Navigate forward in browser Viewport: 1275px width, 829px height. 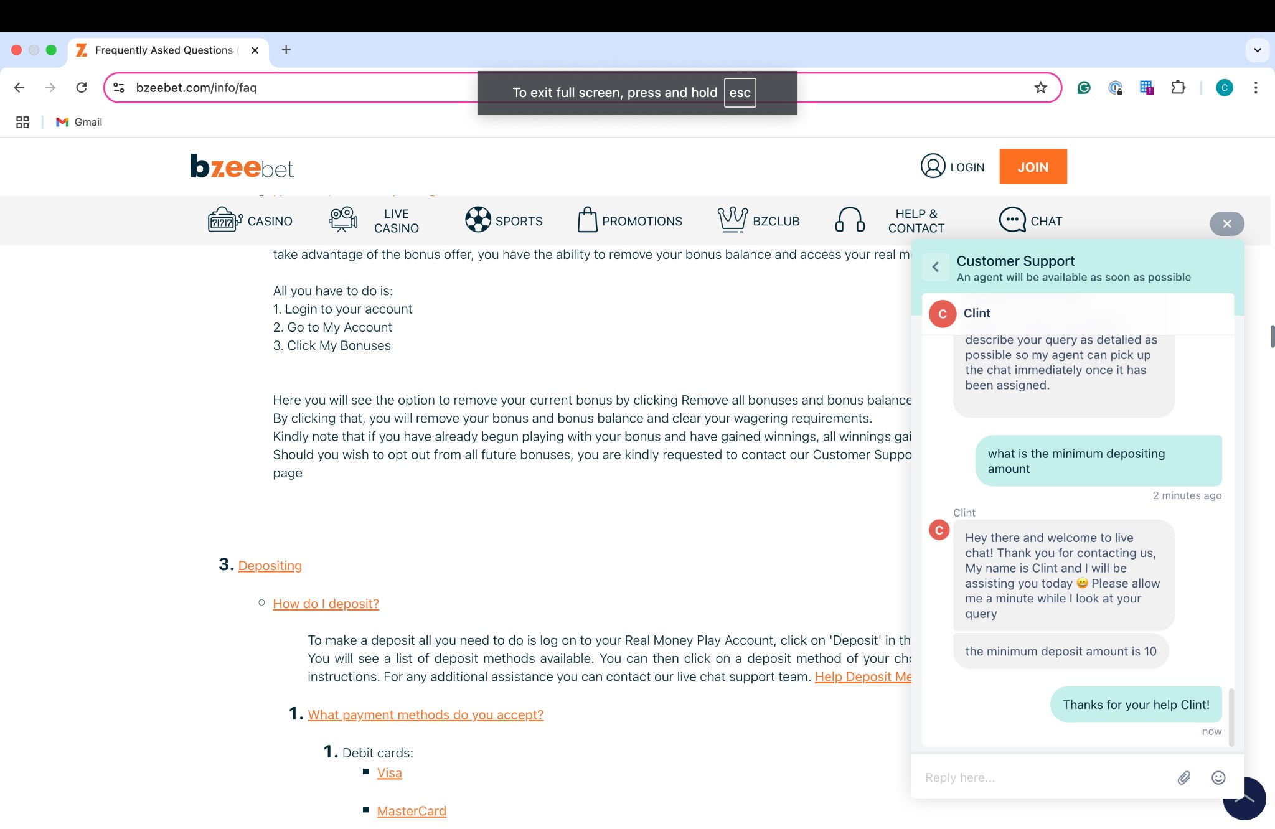tap(50, 88)
